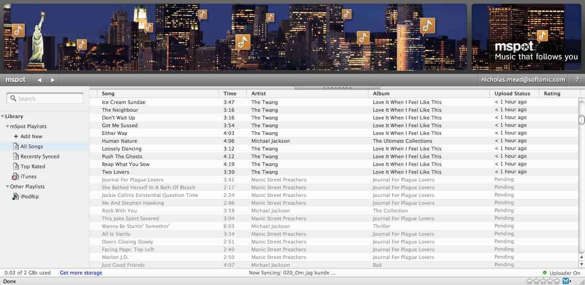Click the scrollbar up arrow
Image resolution: width=585 pixels, height=285 pixels.
point(581,257)
